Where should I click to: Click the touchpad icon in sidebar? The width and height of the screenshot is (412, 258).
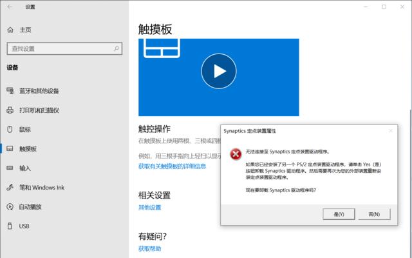10,148
